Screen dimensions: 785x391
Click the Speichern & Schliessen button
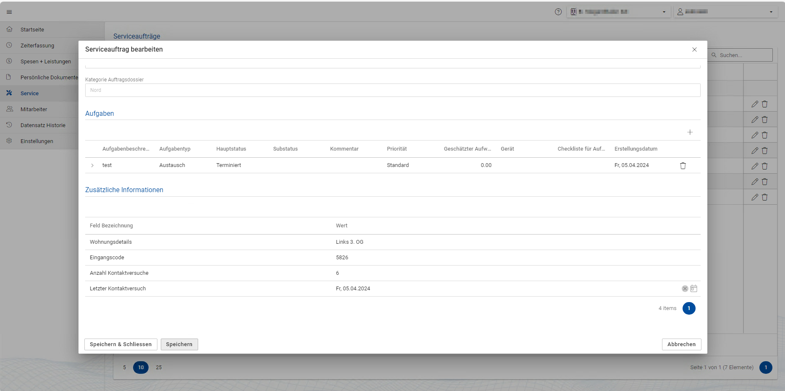pyautogui.click(x=120, y=344)
